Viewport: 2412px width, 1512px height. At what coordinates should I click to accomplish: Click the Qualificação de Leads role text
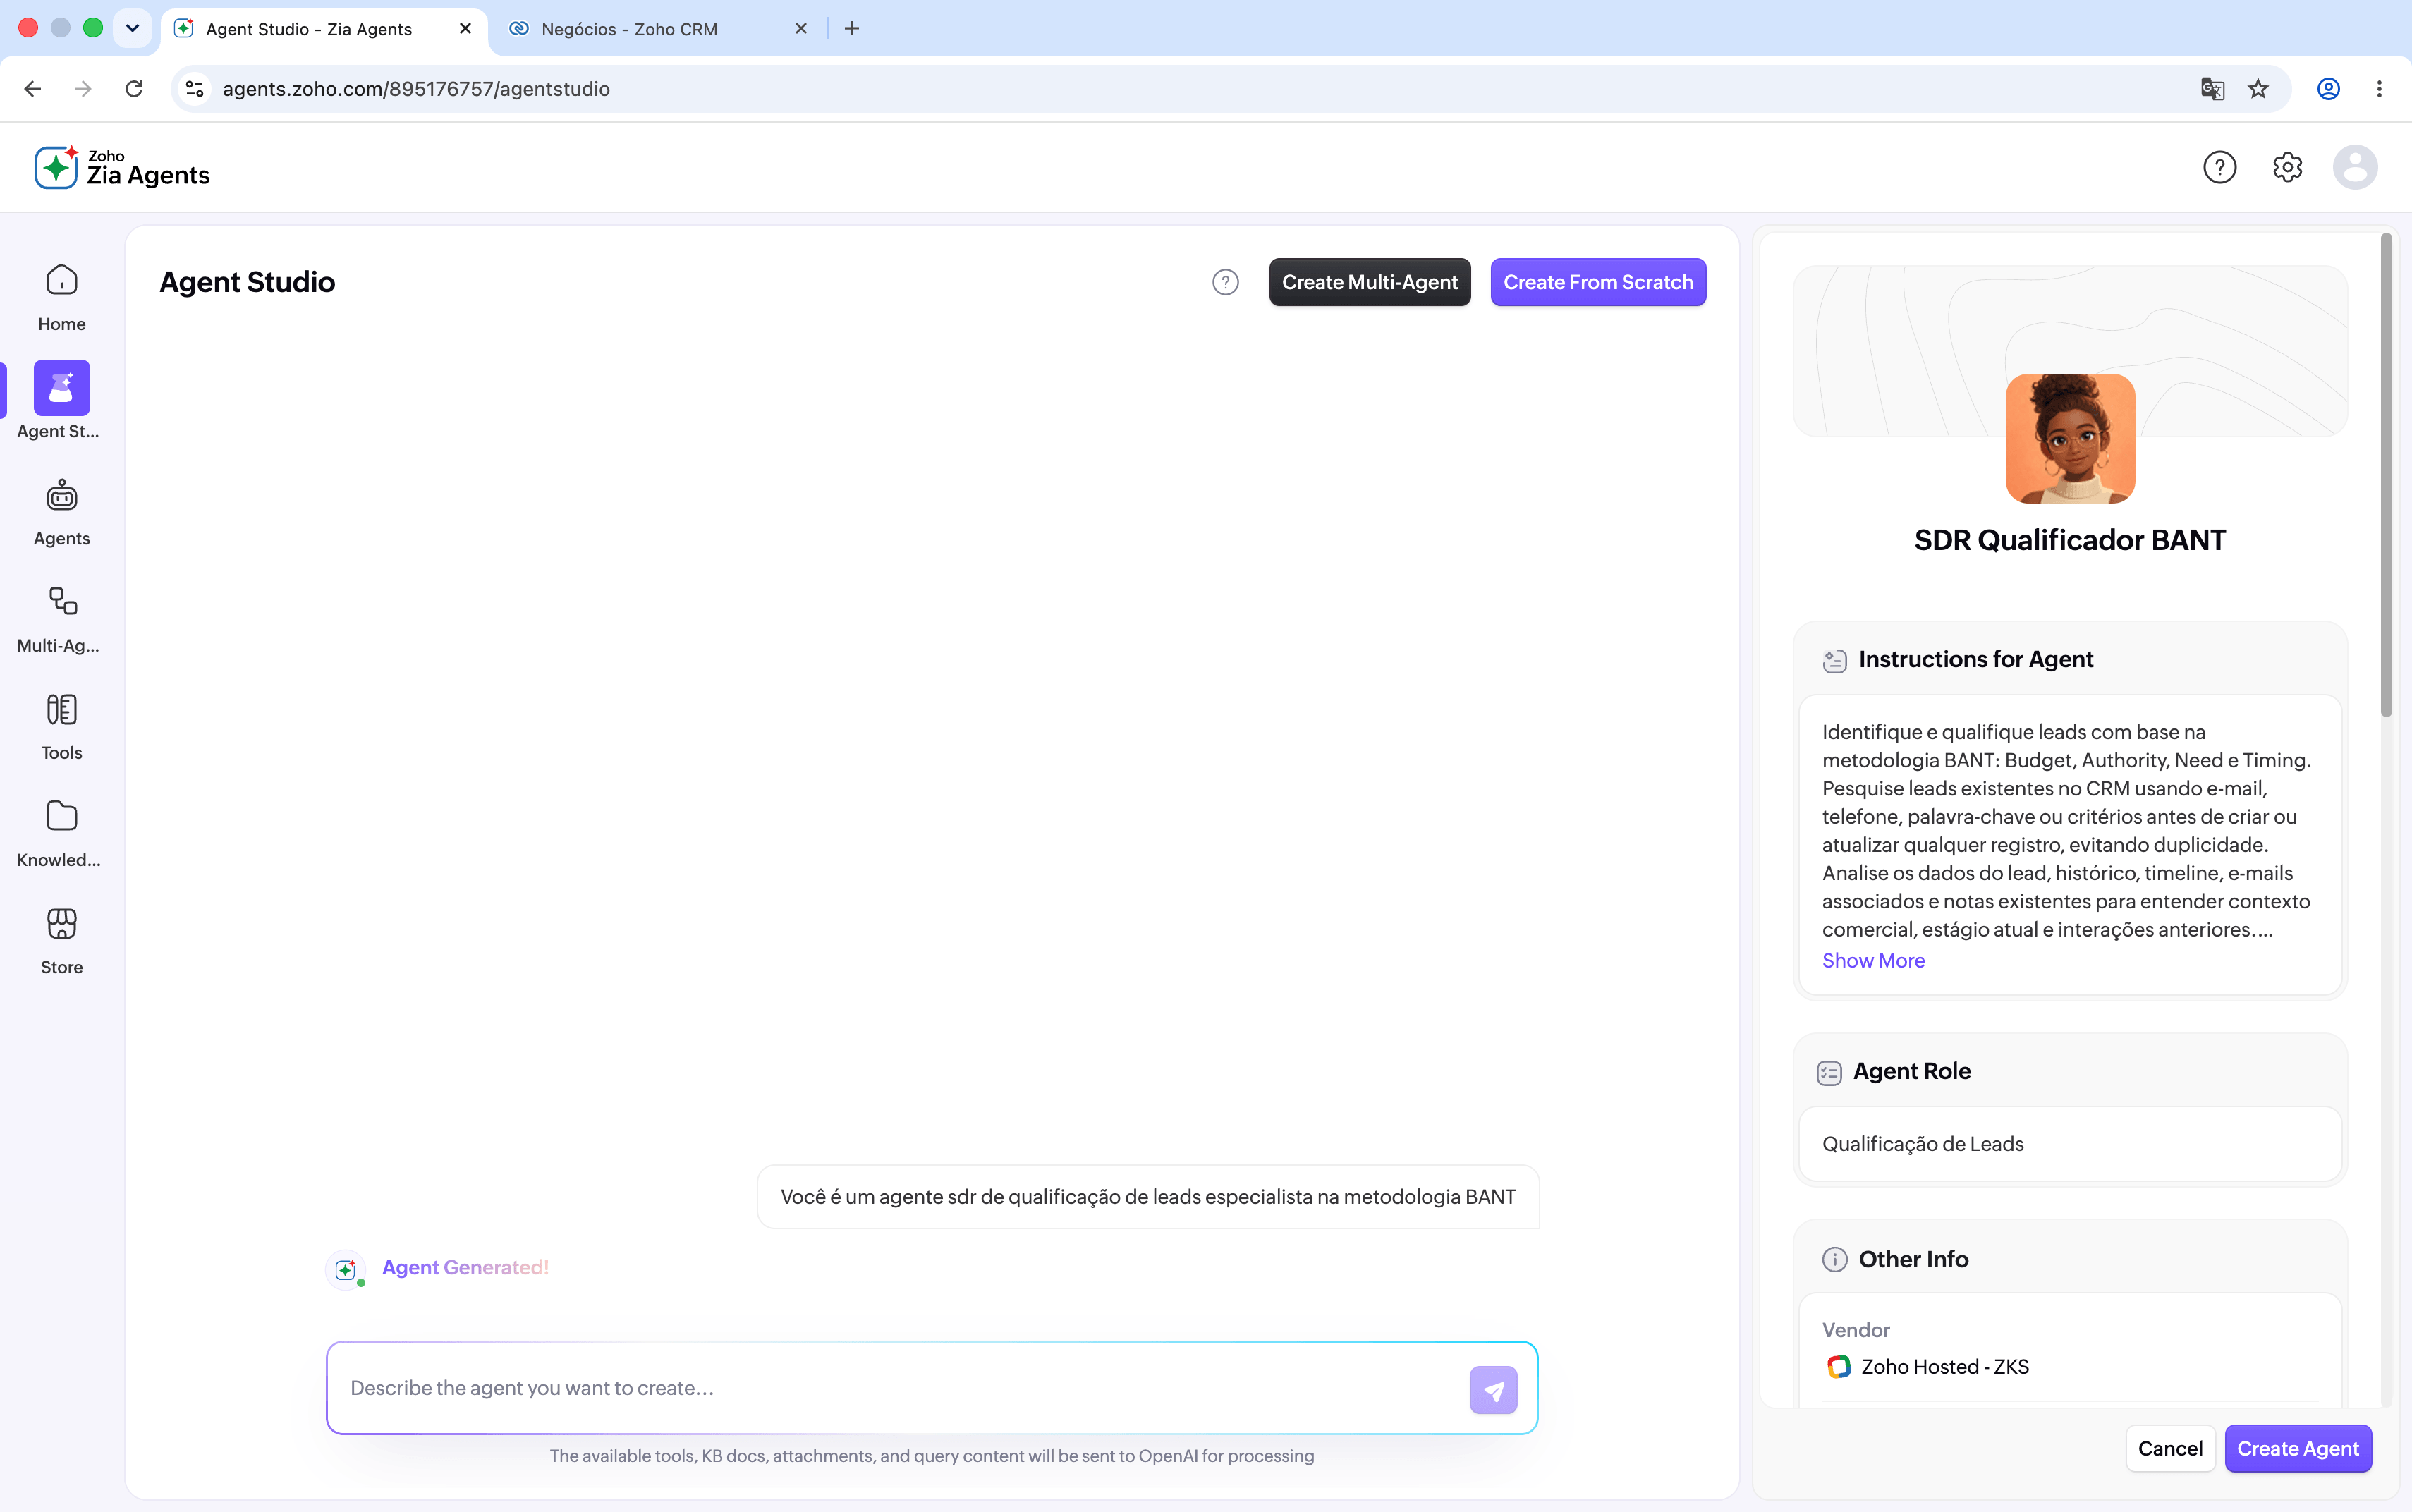tap(1923, 1144)
